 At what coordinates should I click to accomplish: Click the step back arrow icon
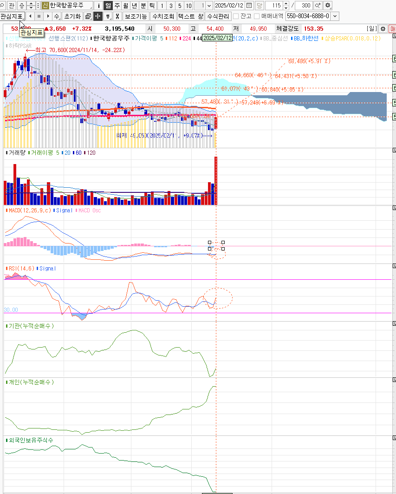[x=31, y=16]
